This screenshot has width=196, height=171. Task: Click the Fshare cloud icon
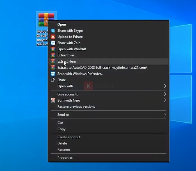click(53, 37)
